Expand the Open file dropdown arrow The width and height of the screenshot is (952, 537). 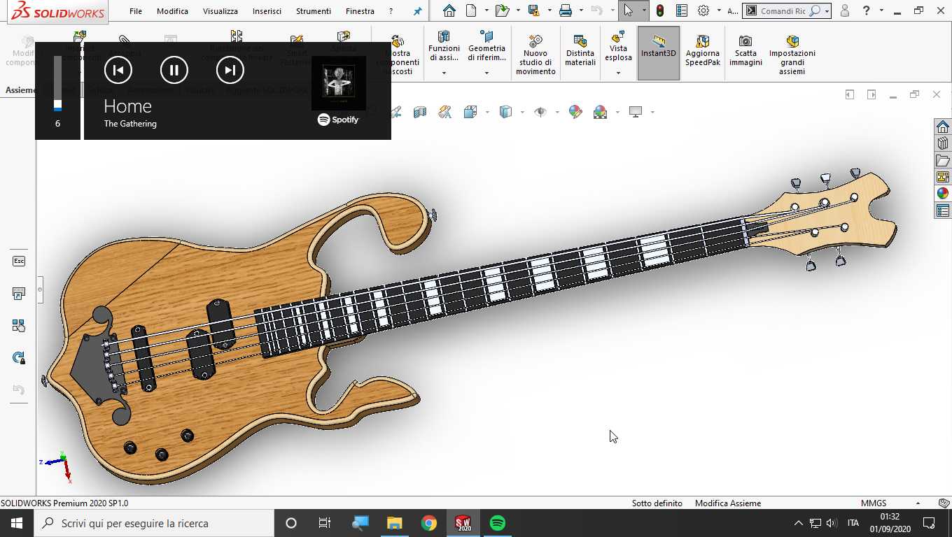(517, 11)
